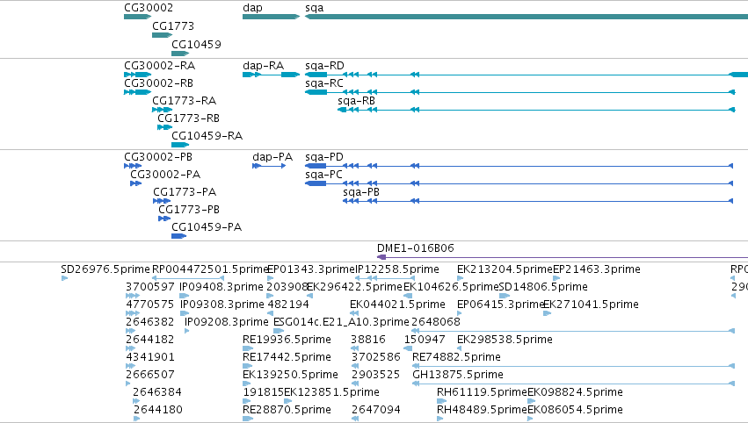Select the EK298538.5prime label

coord(505,340)
